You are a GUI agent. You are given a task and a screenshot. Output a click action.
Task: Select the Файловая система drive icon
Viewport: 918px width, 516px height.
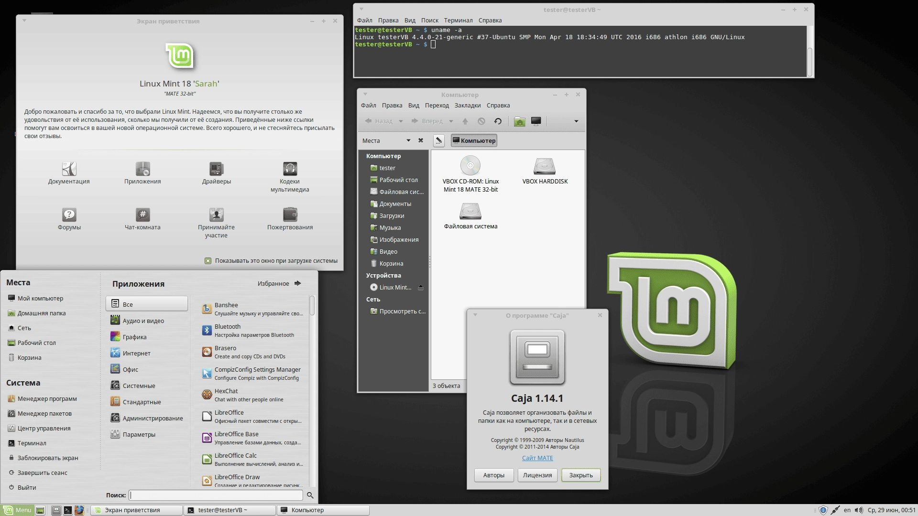pos(470,211)
